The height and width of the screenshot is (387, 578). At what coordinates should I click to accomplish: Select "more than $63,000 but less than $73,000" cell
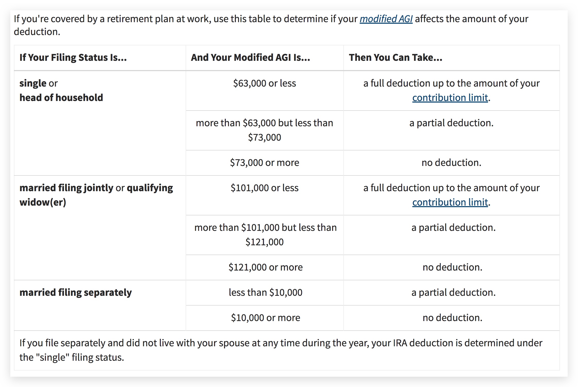coord(265,130)
